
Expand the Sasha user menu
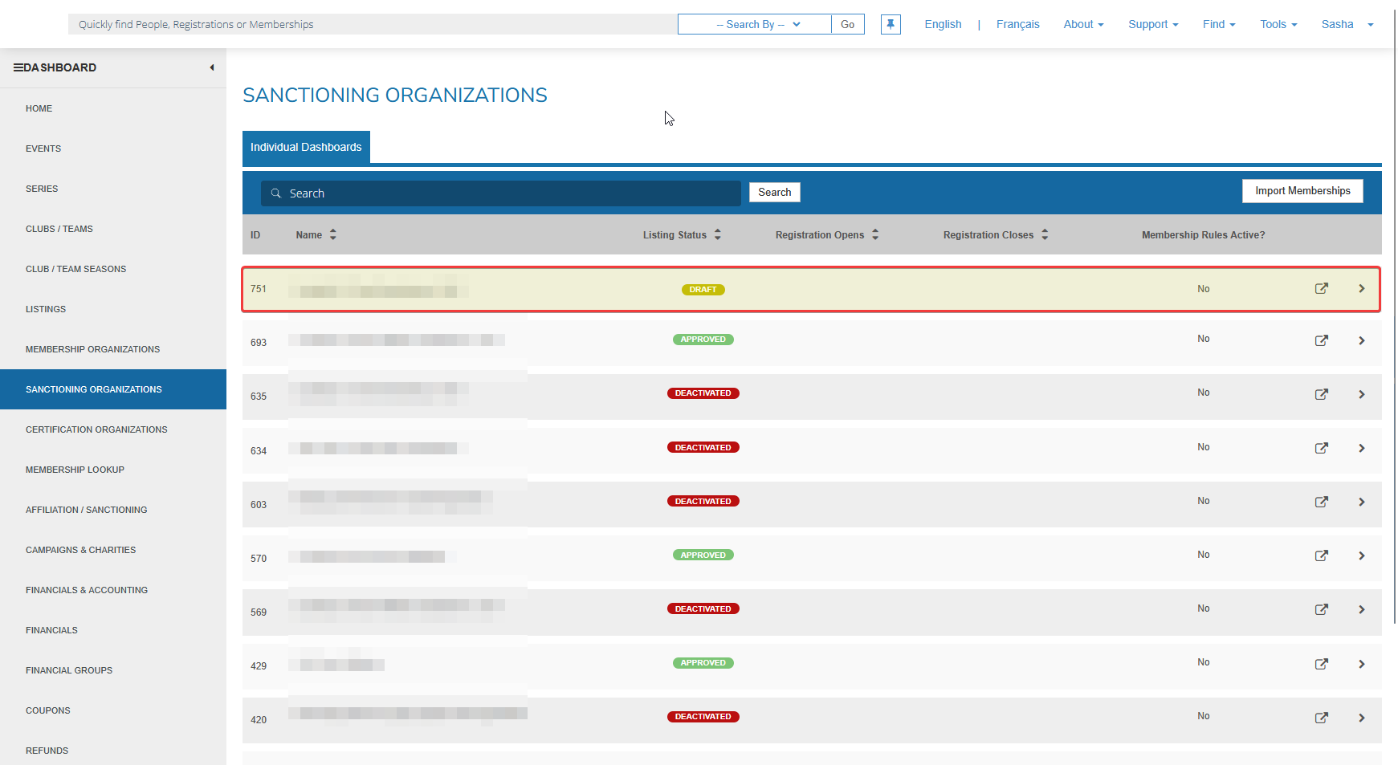coord(1347,24)
